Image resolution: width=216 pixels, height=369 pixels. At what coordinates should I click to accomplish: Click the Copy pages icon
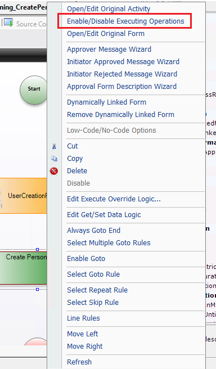[x=54, y=159]
